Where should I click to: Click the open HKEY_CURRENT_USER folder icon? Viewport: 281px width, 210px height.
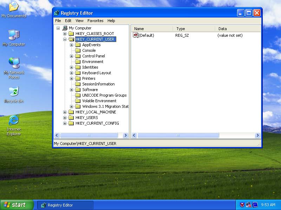[71, 39]
